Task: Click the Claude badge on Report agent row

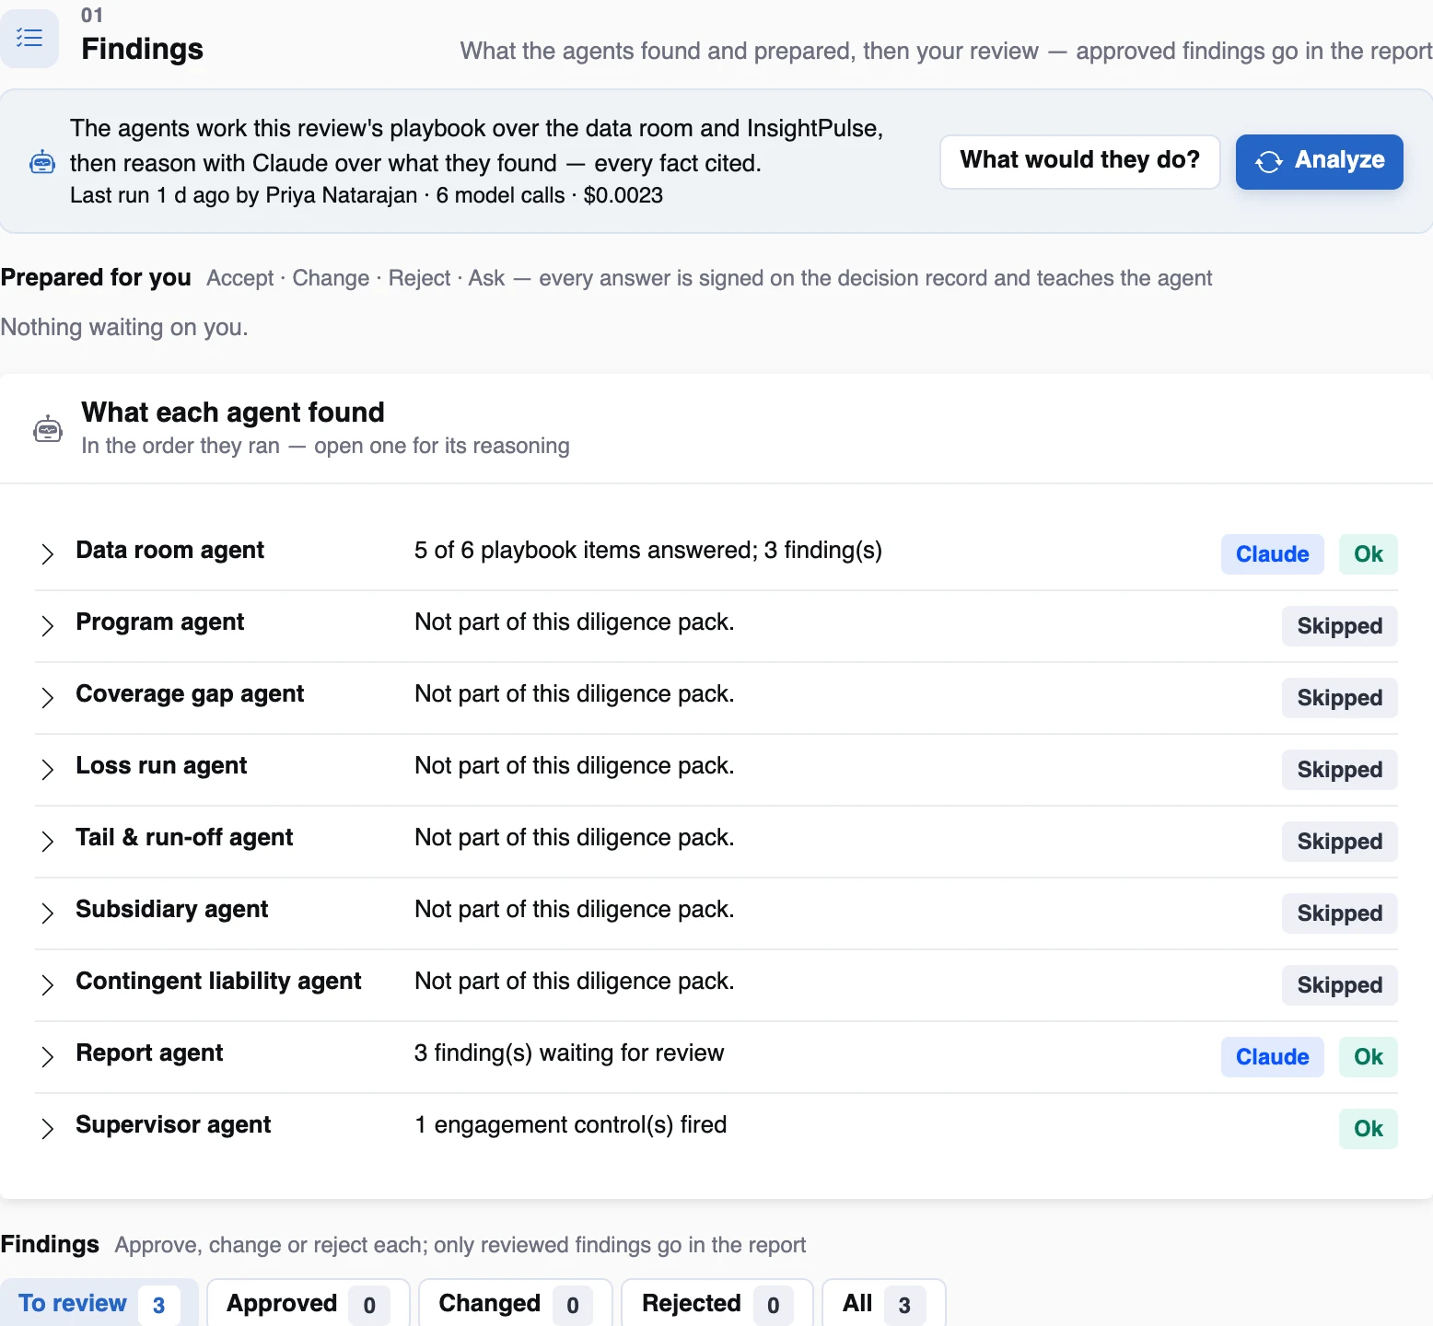Action: point(1272,1057)
